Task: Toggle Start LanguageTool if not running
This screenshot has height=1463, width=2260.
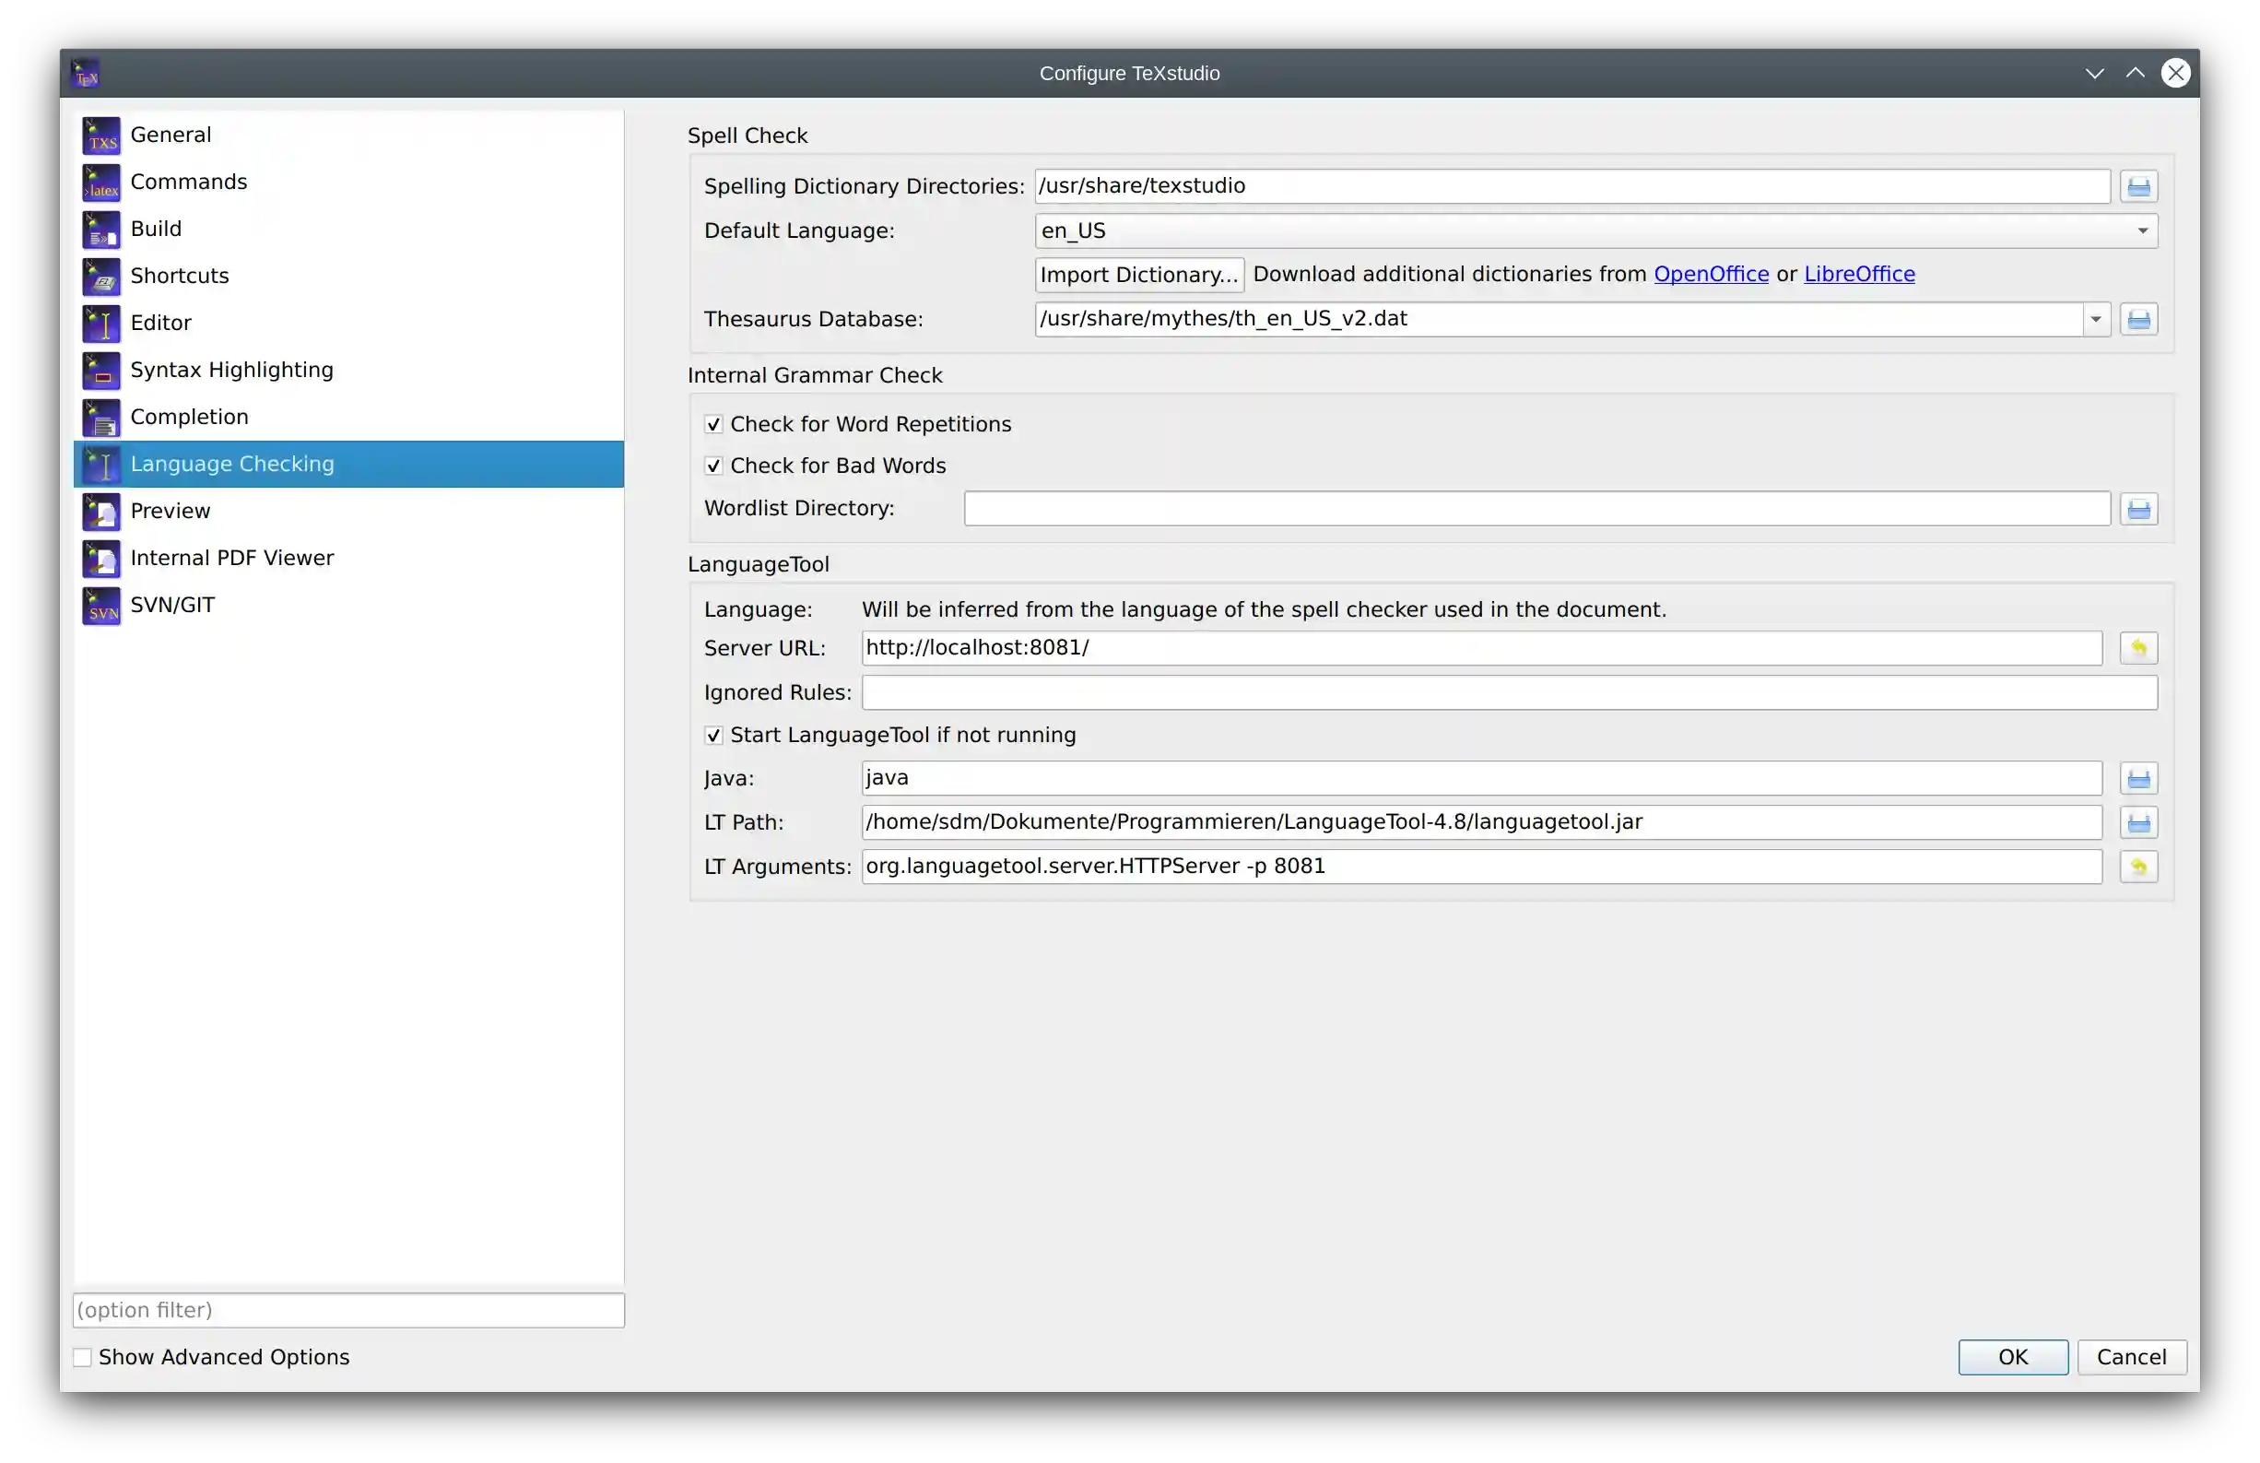Action: pyautogui.click(x=713, y=736)
